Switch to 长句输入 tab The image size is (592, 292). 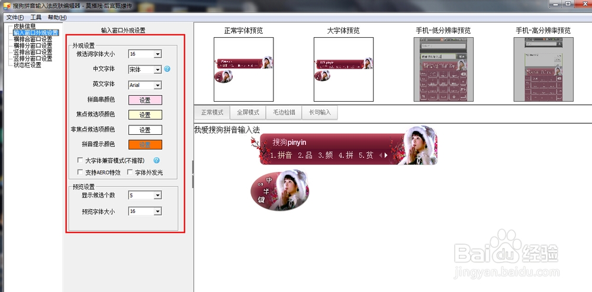[320, 112]
